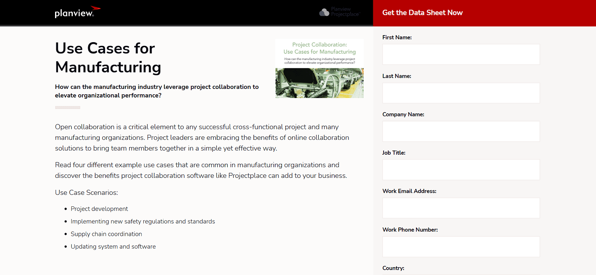Click 'Updating system and software' in the list

113,246
